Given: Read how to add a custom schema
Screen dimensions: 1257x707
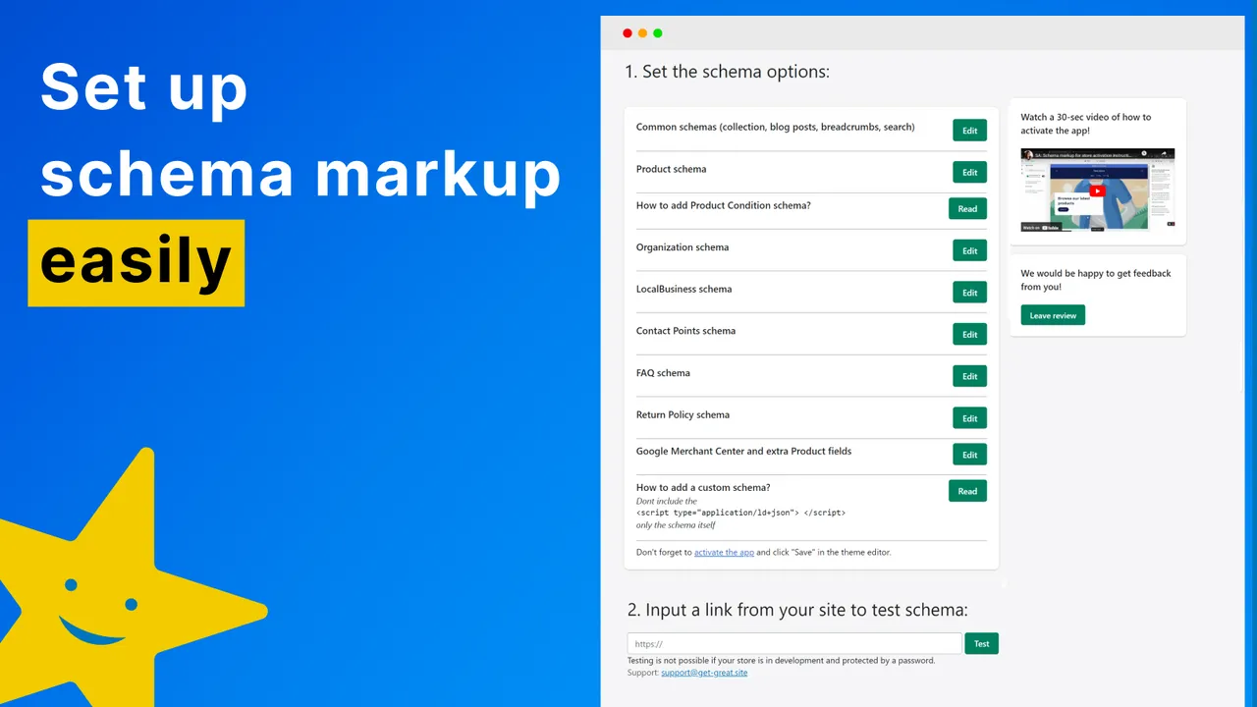Looking at the screenshot, I should pos(967,491).
